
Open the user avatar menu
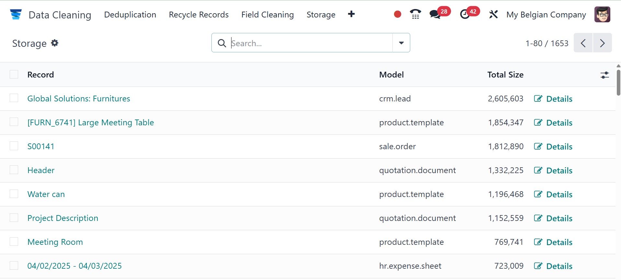click(602, 15)
